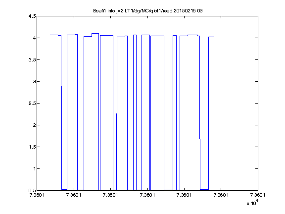Click the 4.5 y-axis tick label
Screen dimensions: 285x214
(x=32, y=16)
